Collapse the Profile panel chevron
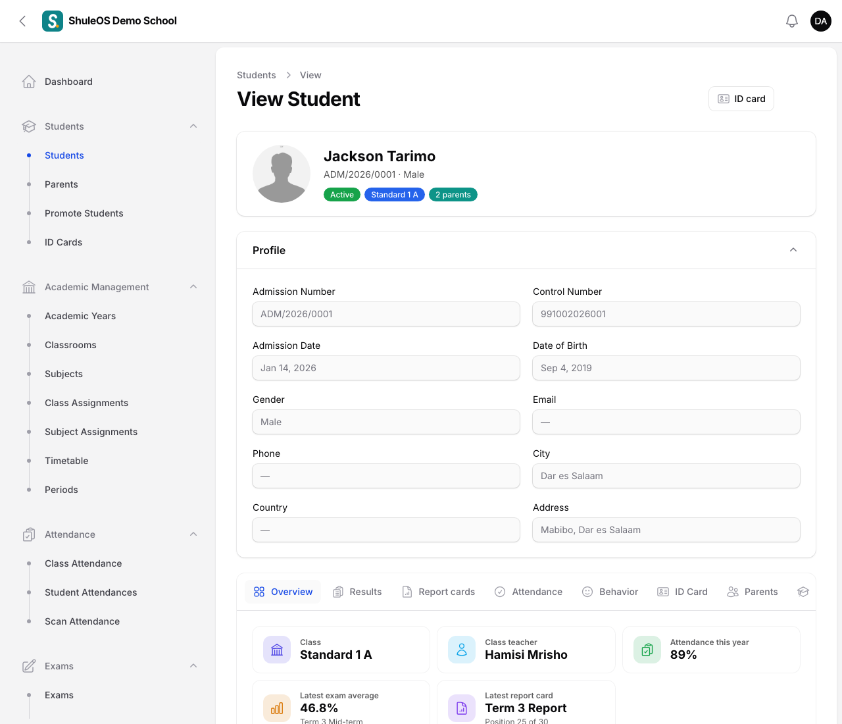 [793, 250]
